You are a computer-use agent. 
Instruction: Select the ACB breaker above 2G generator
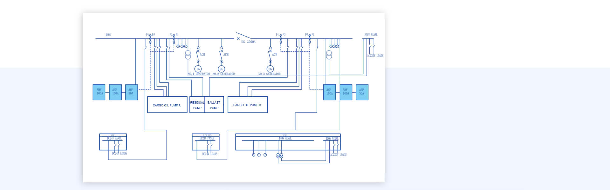222,54
